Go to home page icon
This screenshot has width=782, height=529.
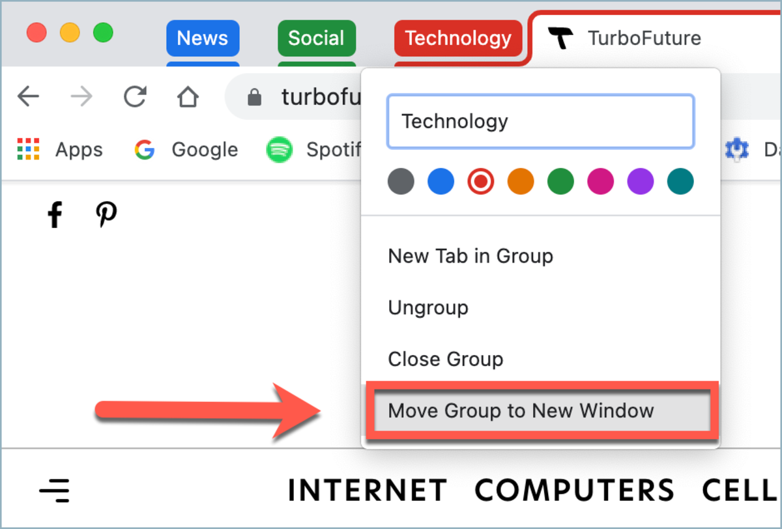[x=188, y=97]
